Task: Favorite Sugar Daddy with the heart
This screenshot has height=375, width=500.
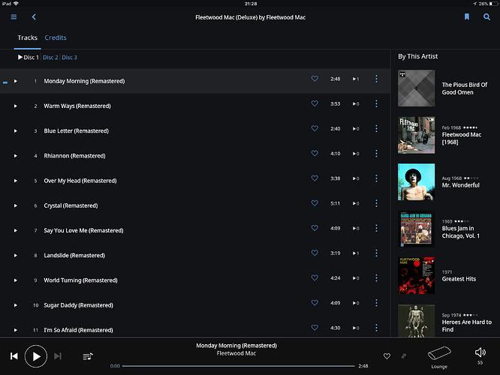Action: 315,302
